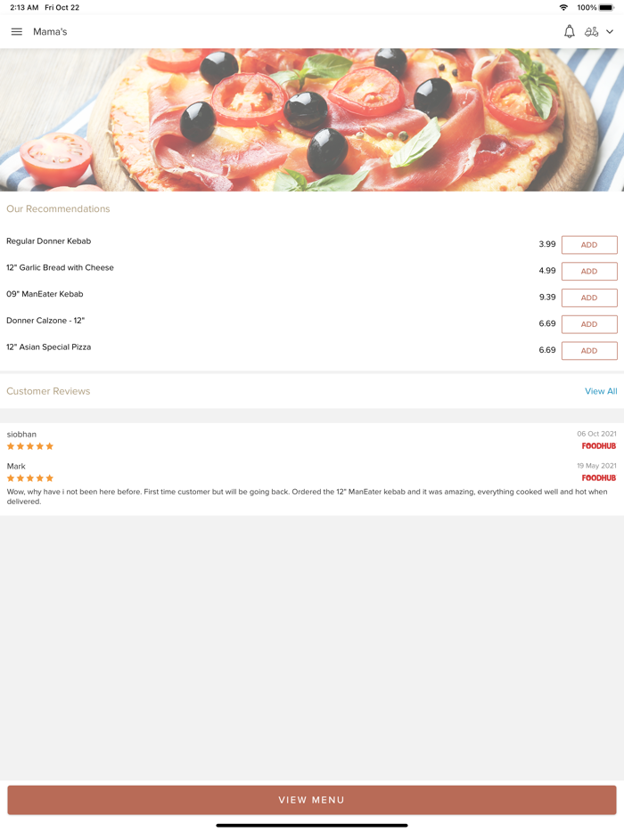Add Regular Donner Kebab to order
Image resolution: width=624 pixels, height=832 pixels.
(589, 245)
